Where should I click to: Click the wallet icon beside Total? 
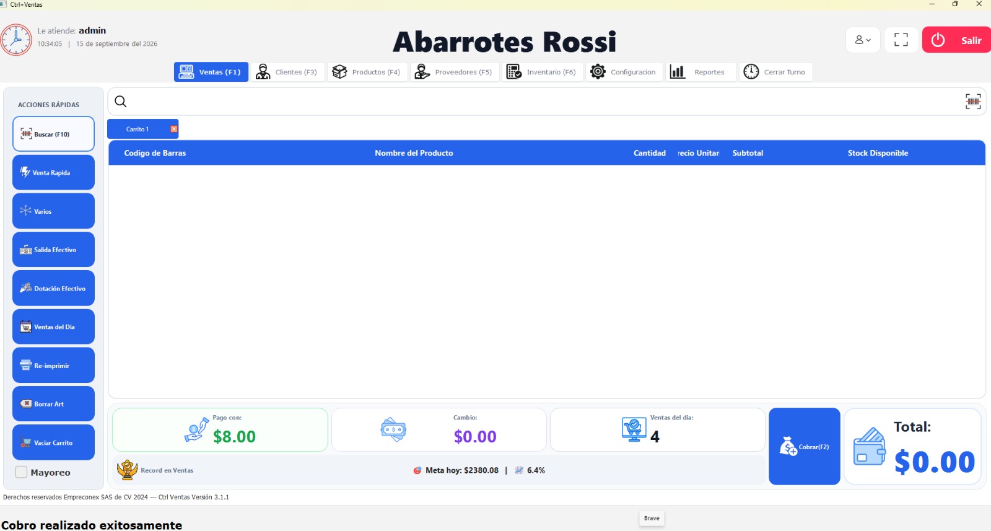tap(870, 446)
